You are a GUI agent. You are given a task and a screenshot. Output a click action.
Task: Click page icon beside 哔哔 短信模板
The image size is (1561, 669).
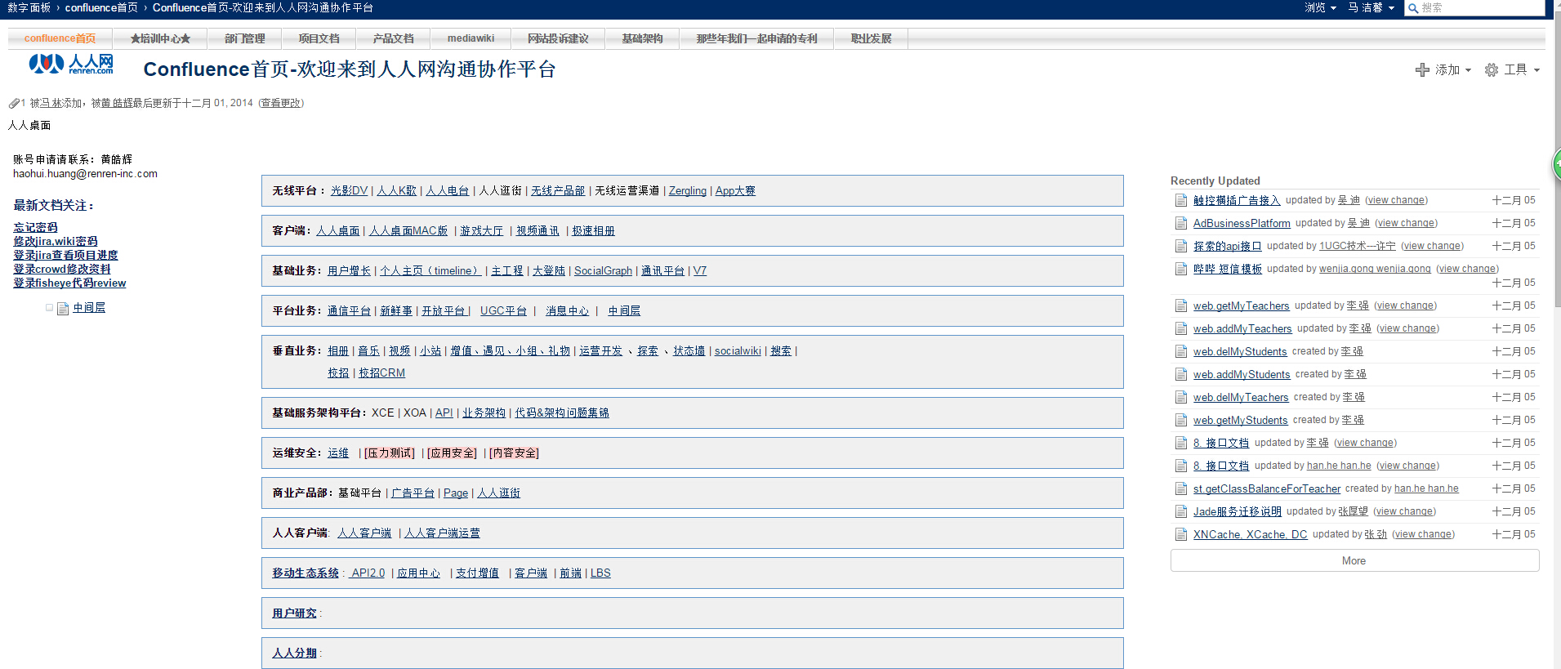(1180, 269)
